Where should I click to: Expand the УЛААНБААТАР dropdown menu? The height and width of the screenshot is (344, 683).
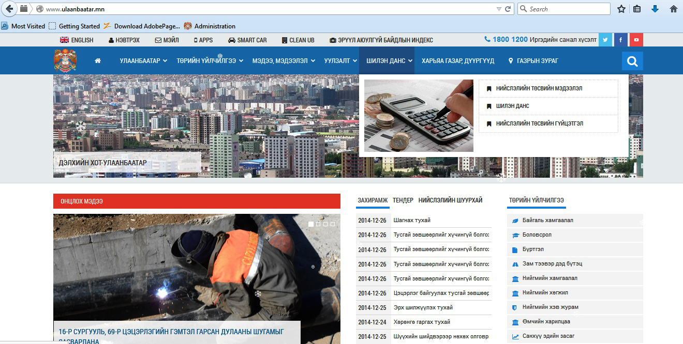click(143, 61)
